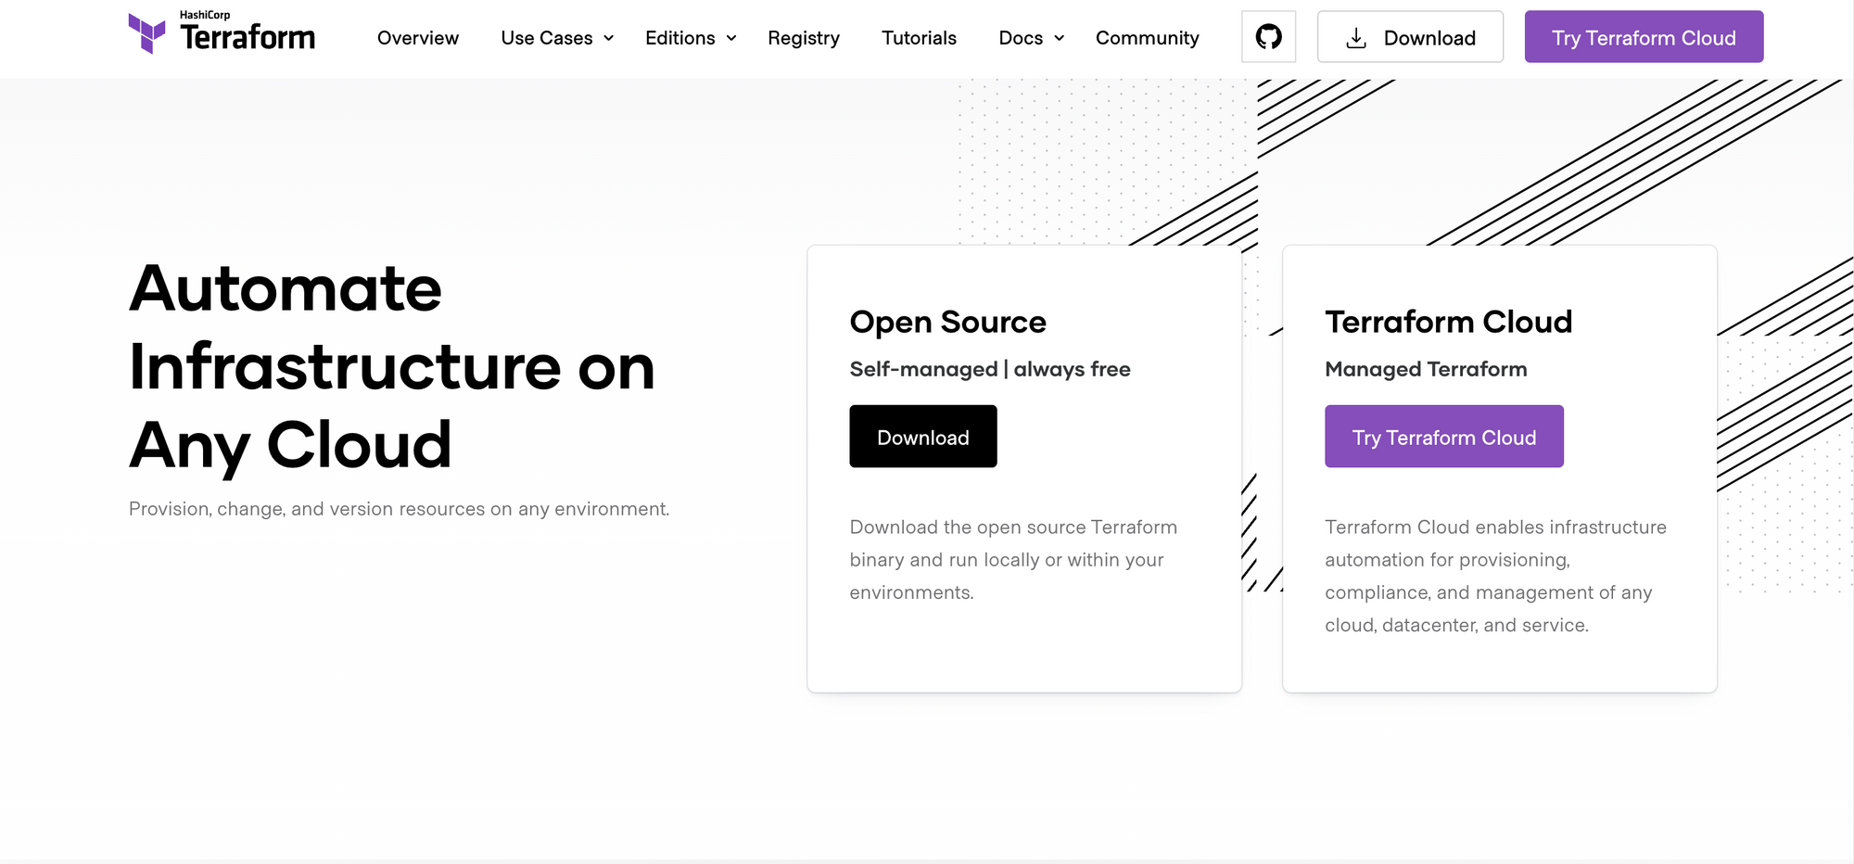Open the Tutorials page

tap(918, 38)
